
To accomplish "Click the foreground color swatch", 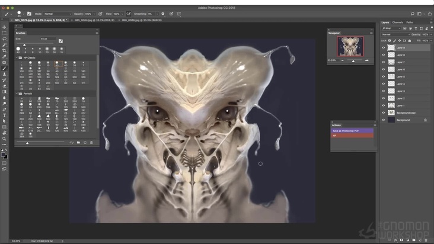I will click(x=3, y=155).
